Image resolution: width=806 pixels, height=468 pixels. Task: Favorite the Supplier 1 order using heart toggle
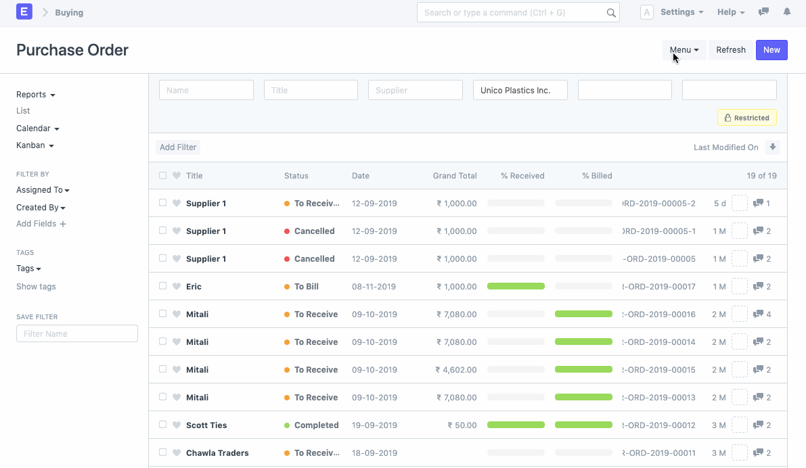(176, 203)
